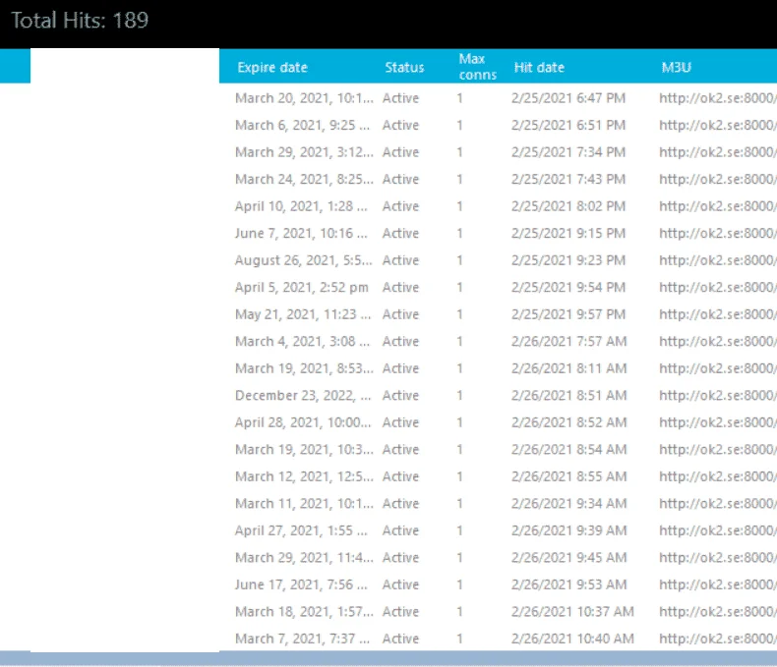
Task: Click Active status in 6:47 PM row
Action: [400, 98]
